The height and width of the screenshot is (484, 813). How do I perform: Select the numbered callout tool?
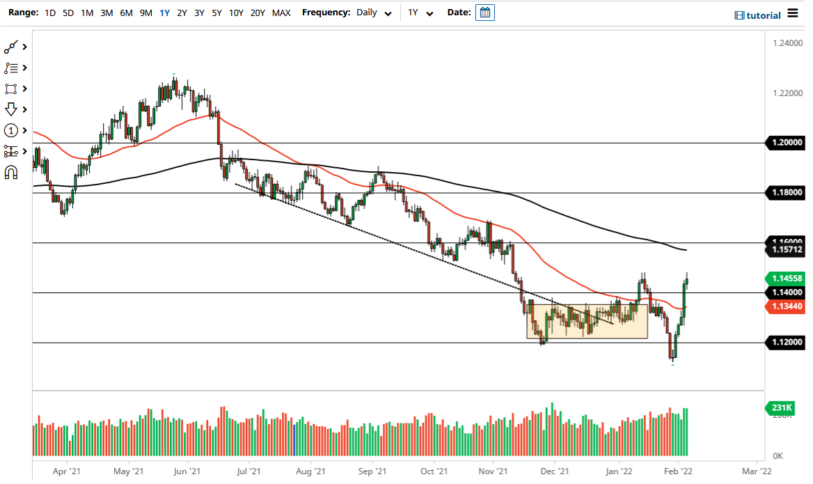[12, 130]
